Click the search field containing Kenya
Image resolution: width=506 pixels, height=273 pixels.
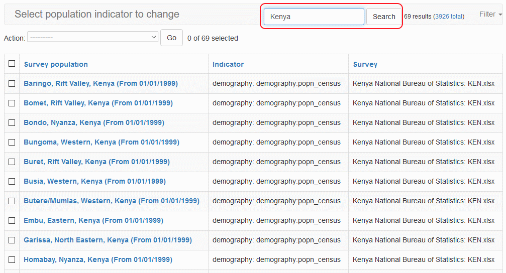(x=314, y=17)
